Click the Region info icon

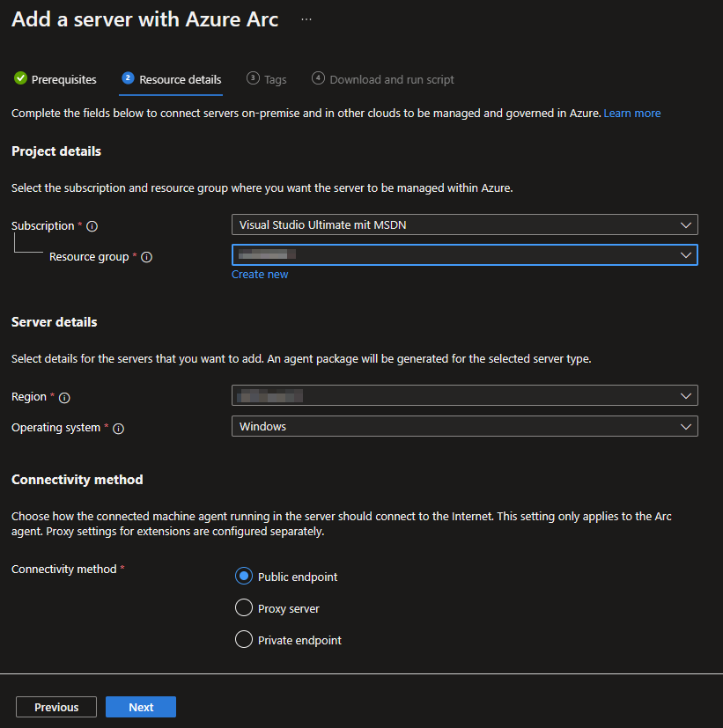click(x=64, y=398)
